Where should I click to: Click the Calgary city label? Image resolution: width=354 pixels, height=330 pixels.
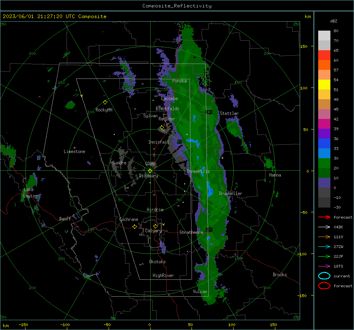tap(153, 231)
